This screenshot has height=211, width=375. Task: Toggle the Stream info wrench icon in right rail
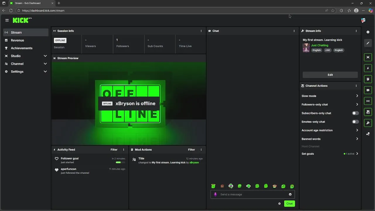(368, 123)
